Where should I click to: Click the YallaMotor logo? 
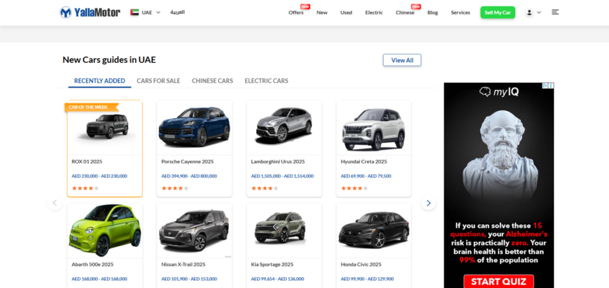[x=90, y=12]
